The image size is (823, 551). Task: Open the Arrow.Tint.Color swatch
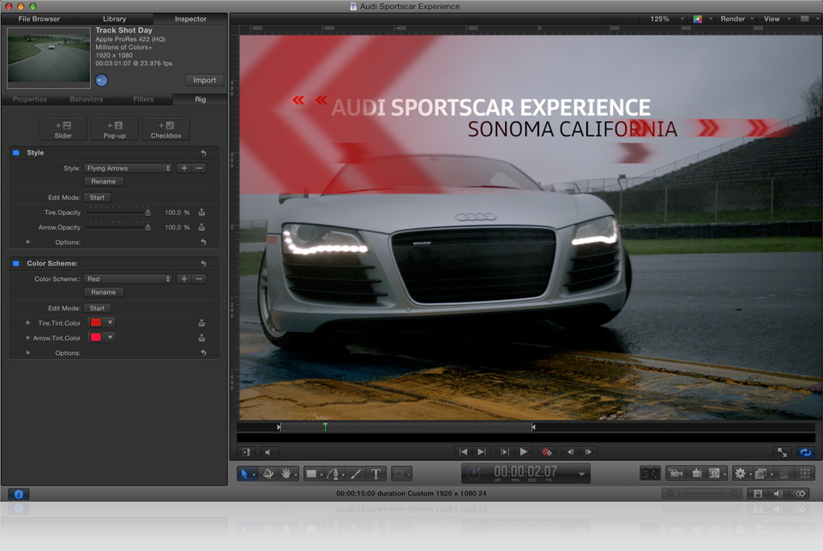pyautogui.click(x=96, y=337)
